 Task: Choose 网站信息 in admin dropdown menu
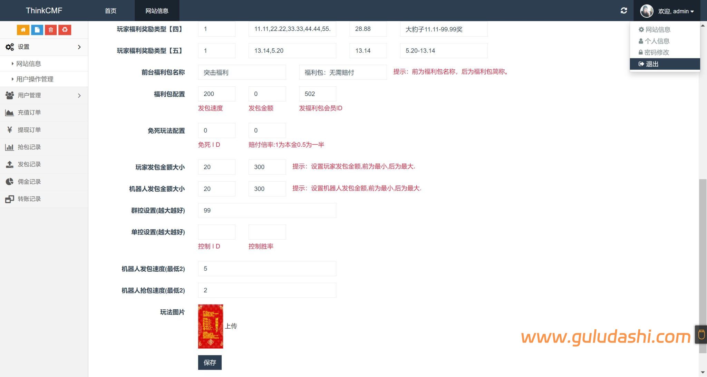click(x=665, y=29)
